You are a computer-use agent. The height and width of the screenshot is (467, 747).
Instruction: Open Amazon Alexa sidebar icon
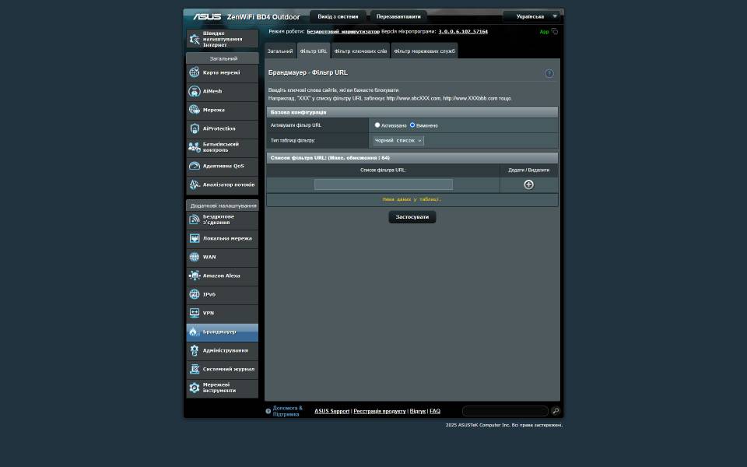click(x=195, y=276)
